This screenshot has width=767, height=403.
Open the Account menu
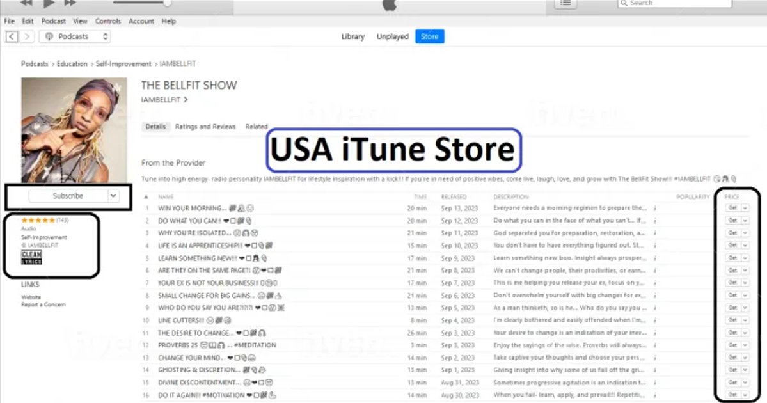[141, 21]
